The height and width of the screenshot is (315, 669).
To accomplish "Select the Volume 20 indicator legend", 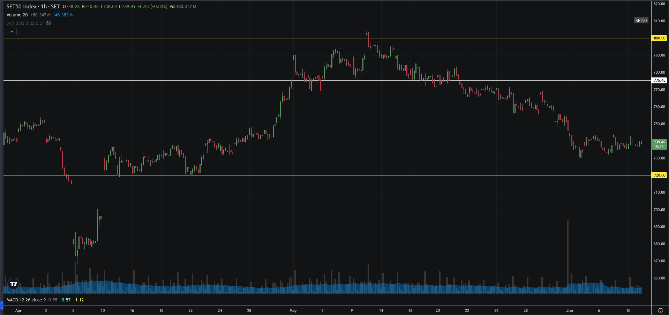I will point(17,15).
